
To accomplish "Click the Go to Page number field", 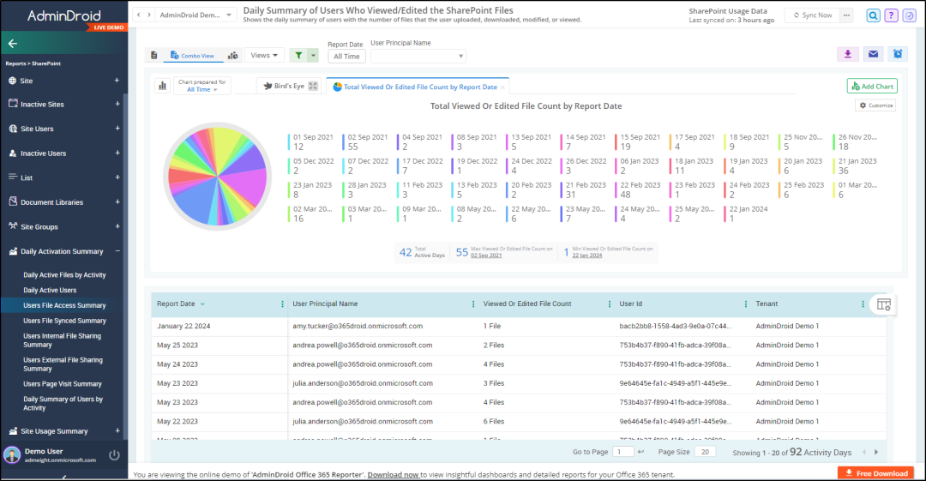I will (622, 452).
